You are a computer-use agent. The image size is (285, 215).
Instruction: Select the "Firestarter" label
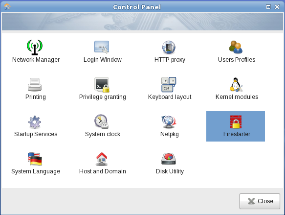[x=237, y=134]
